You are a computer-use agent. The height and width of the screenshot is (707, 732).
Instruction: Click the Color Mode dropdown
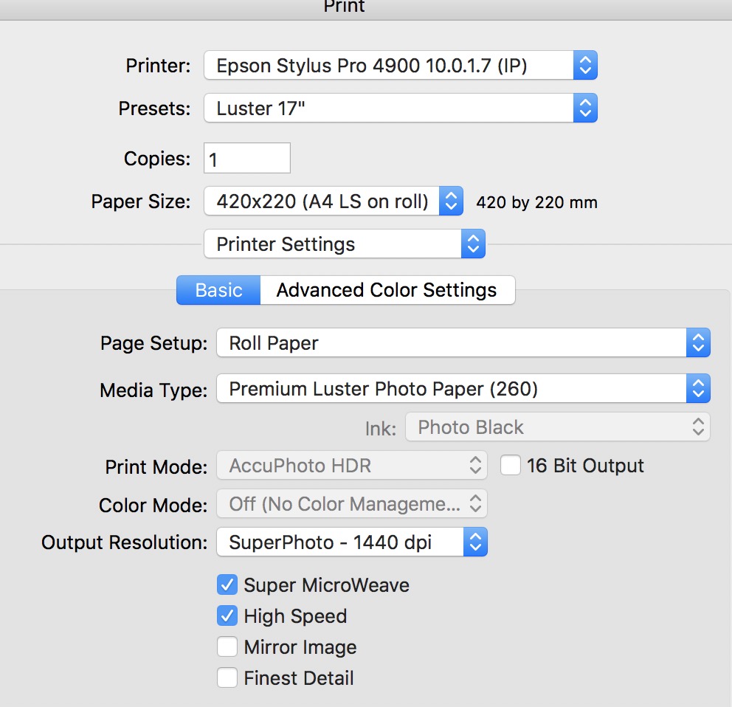point(352,504)
